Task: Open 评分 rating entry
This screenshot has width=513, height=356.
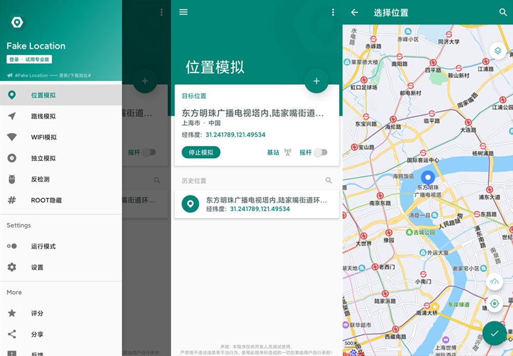Action: 61,313
